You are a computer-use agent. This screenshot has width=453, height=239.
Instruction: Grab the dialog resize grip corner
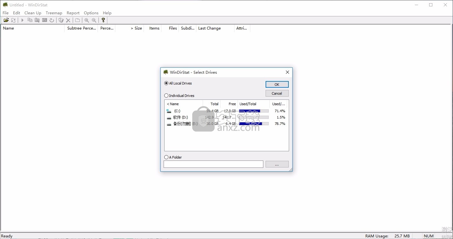[x=290, y=170]
